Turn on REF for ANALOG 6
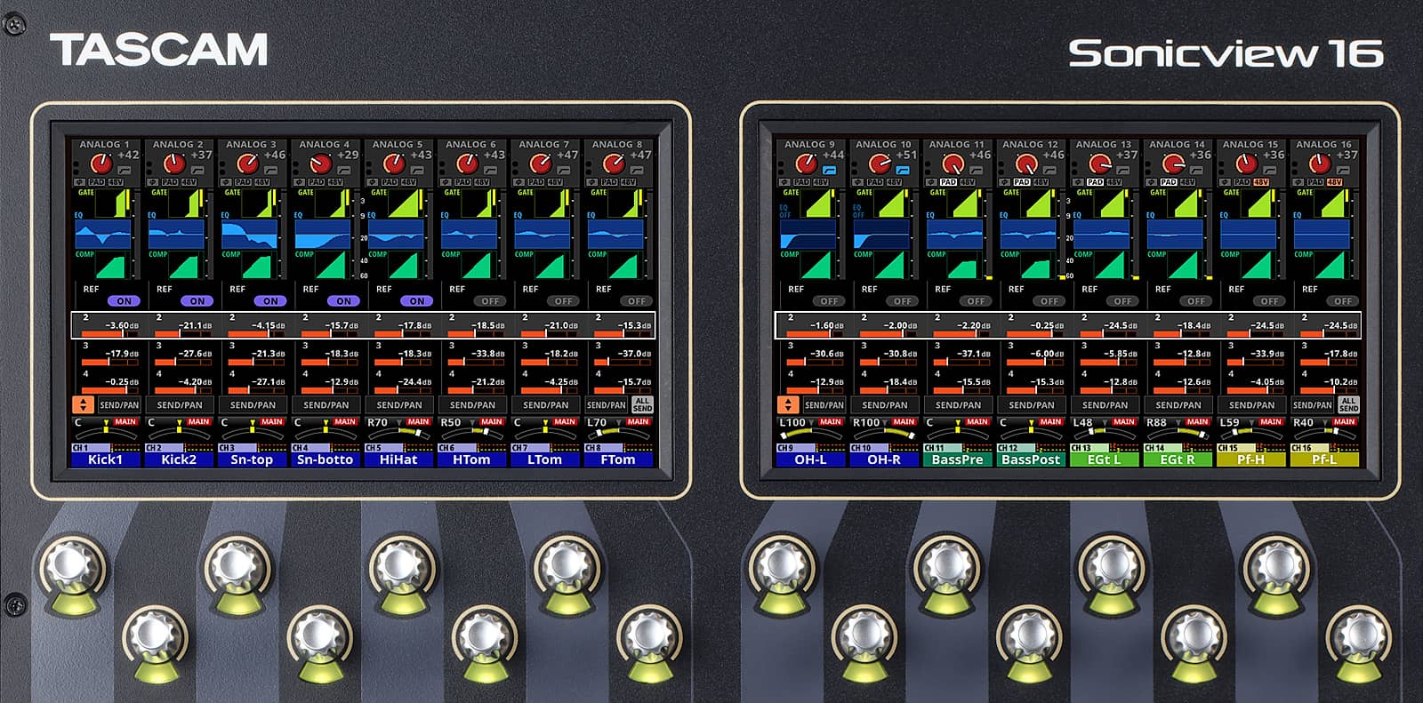Image resolution: width=1423 pixels, height=703 pixels. [x=490, y=301]
